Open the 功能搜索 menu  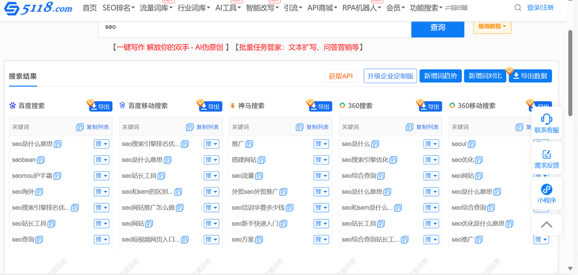pyautogui.click(x=426, y=8)
